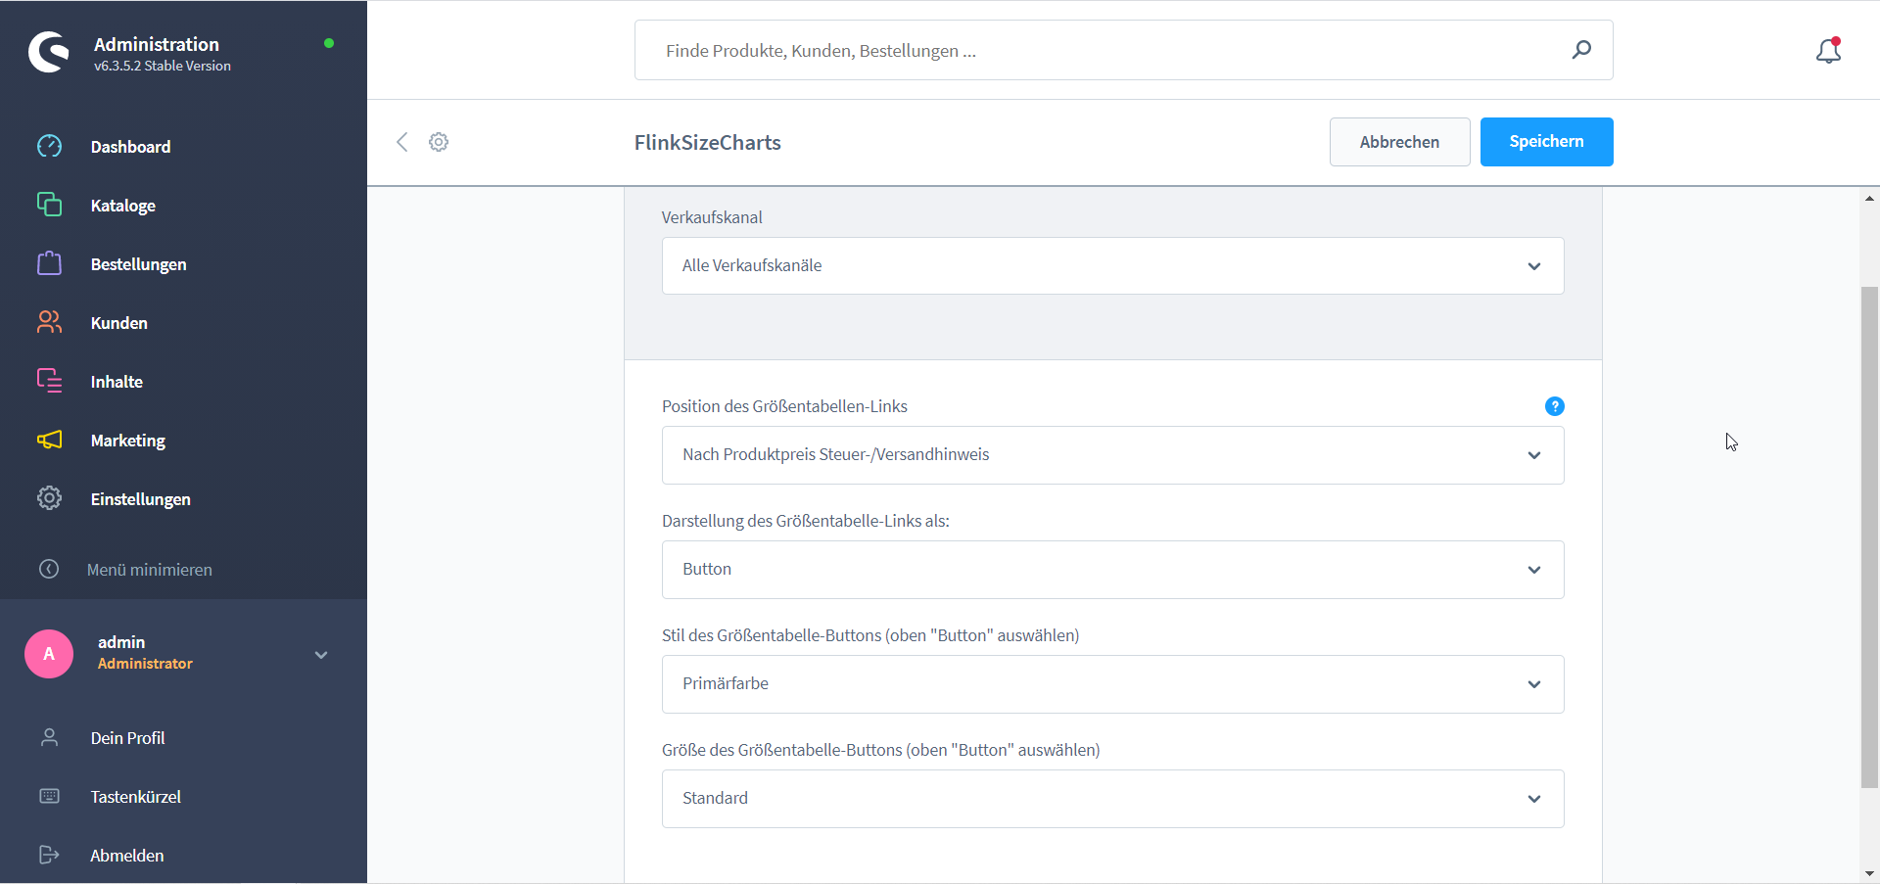Click the Kataloge icon in sidebar
The height and width of the screenshot is (884, 1880).
pos(49,204)
